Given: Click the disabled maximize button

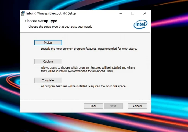Looking at the screenshot, I should pyautogui.click(x=133, y=13).
